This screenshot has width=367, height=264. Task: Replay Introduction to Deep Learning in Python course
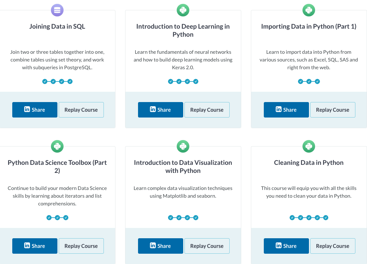207,109
